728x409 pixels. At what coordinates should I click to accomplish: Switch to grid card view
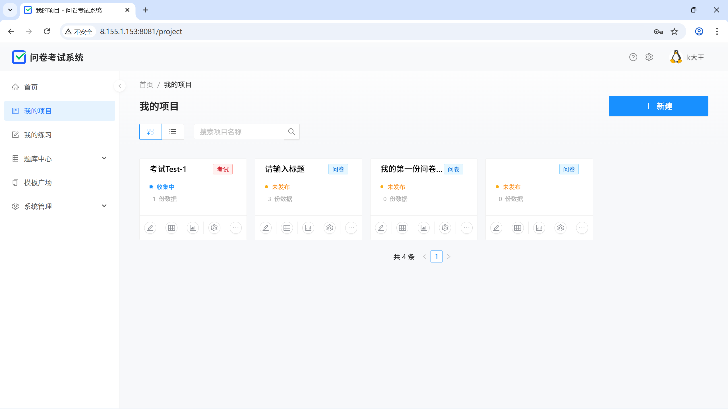click(x=150, y=132)
